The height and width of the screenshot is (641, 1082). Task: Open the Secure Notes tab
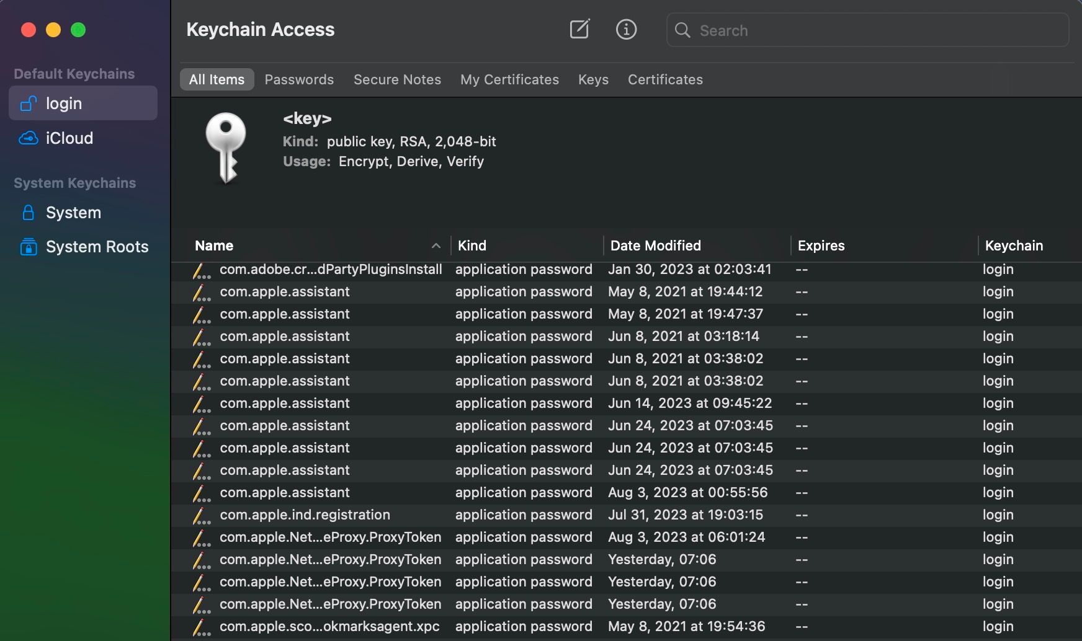click(x=397, y=79)
